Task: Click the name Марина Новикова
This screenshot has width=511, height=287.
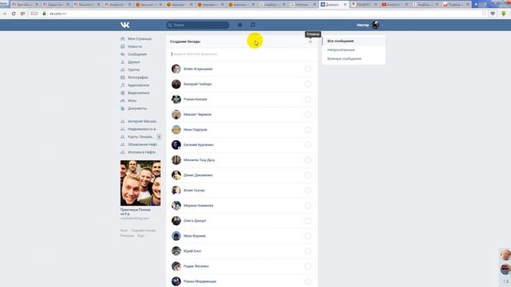Action: click(x=199, y=206)
